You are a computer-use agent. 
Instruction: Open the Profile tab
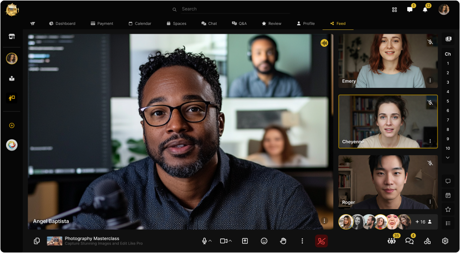click(x=306, y=23)
